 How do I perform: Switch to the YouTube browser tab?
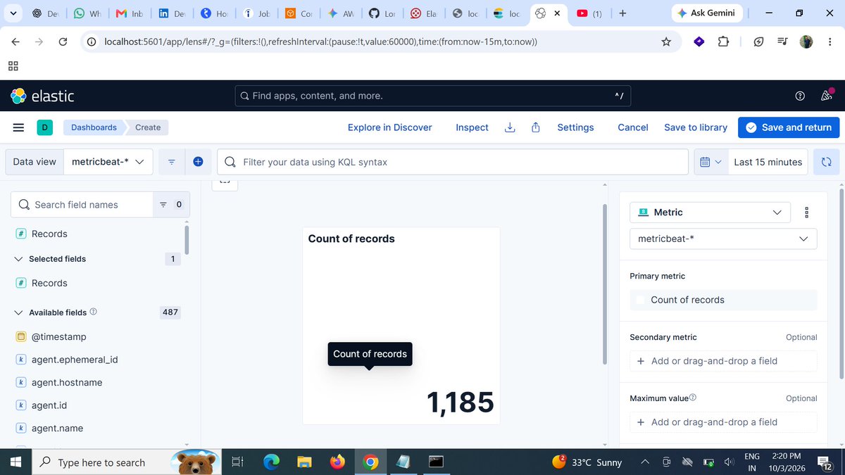pyautogui.click(x=589, y=13)
